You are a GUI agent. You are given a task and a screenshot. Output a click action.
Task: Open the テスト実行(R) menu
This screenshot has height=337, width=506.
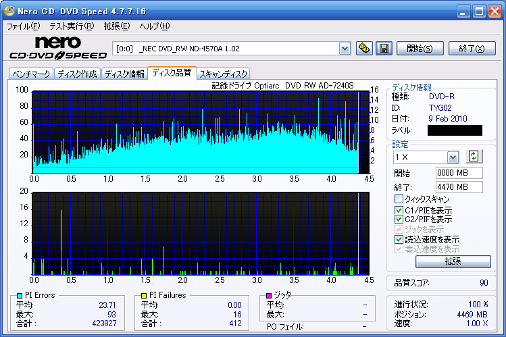pyautogui.click(x=72, y=26)
